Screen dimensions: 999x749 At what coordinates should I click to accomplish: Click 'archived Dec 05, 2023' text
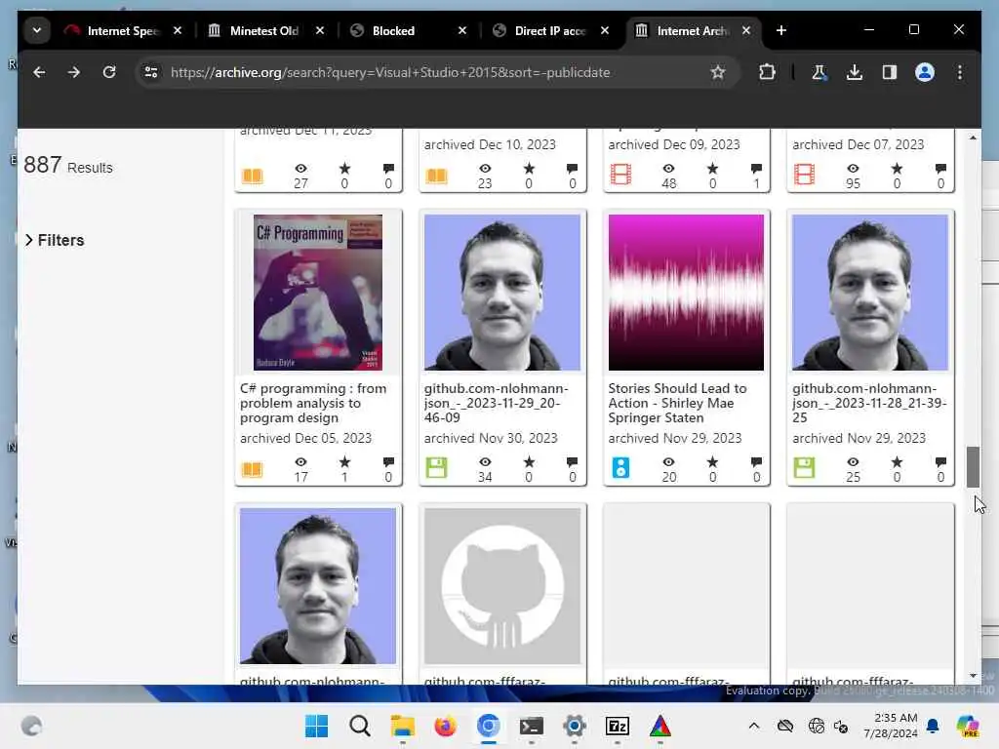[x=305, y=438]
